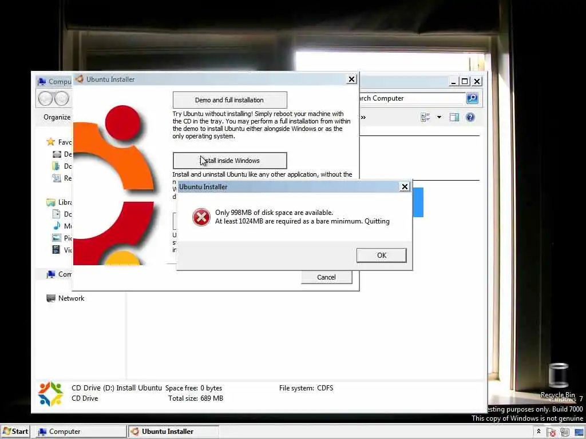This screenshot has height=439, width=586.
Task: Open the Start menu
Action: pos(15,432)
